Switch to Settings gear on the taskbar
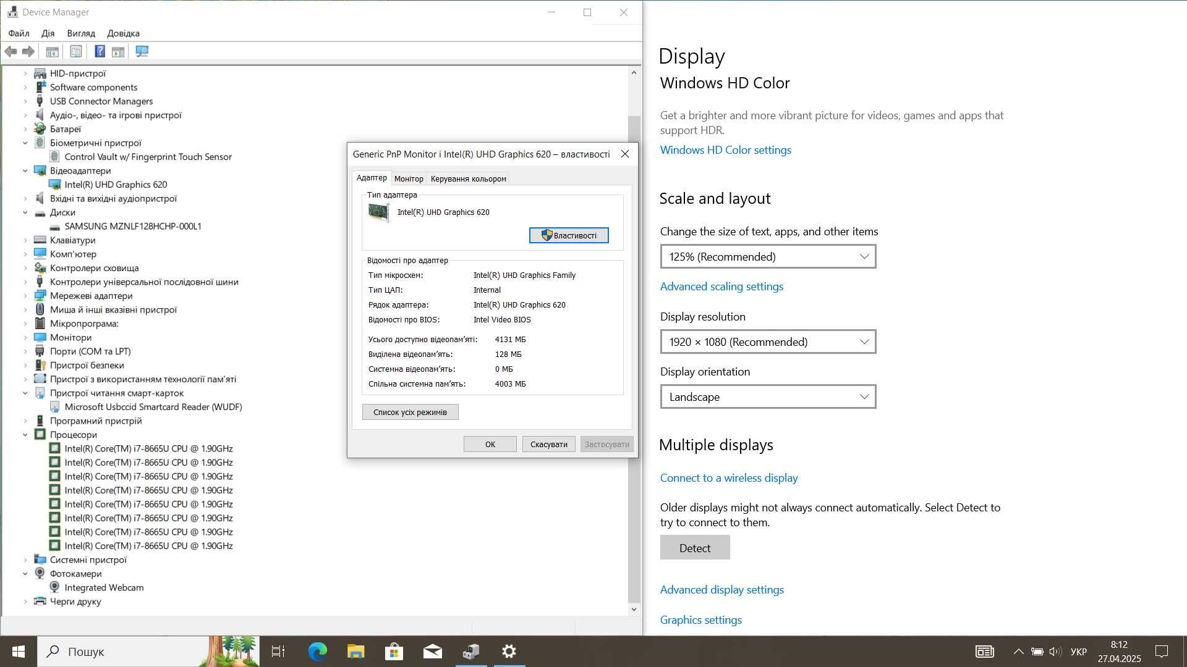The width and height of the screenshot is (1187, 667). point(509,652)
